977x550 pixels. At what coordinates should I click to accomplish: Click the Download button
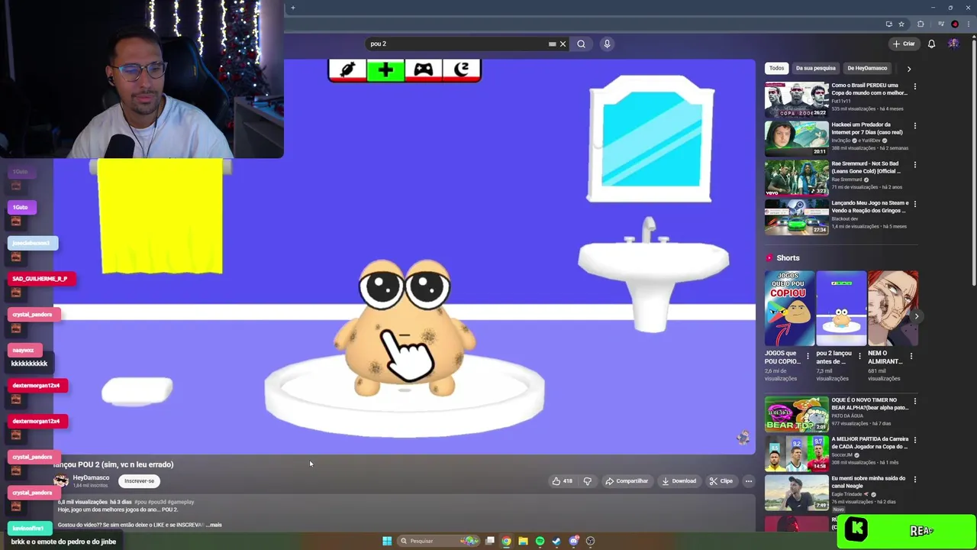tap(679, 481)
